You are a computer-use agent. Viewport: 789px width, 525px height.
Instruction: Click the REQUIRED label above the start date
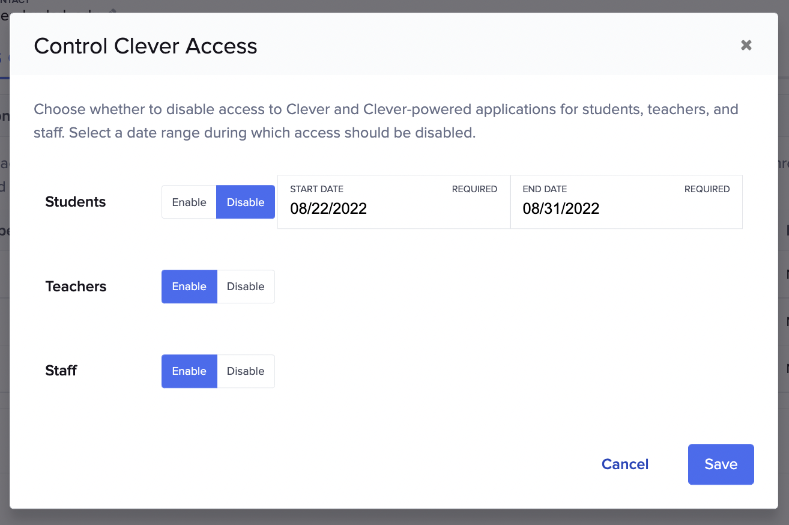coord(474,189)
